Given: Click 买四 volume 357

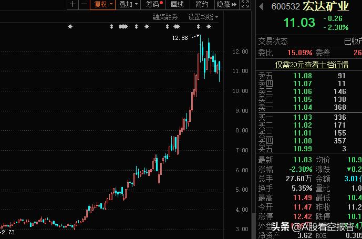Looking at the screenshot, I should click(339, 141).
